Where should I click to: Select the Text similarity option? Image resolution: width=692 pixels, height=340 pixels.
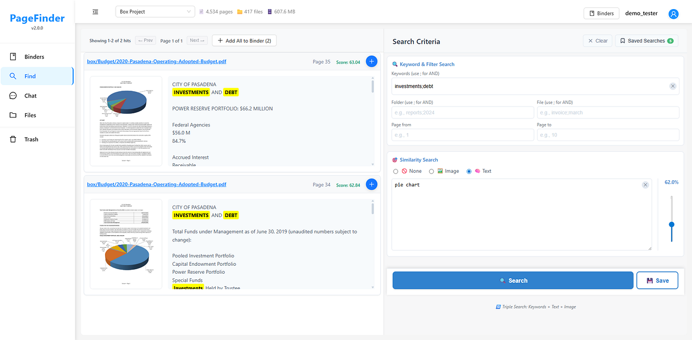[469, 171]
